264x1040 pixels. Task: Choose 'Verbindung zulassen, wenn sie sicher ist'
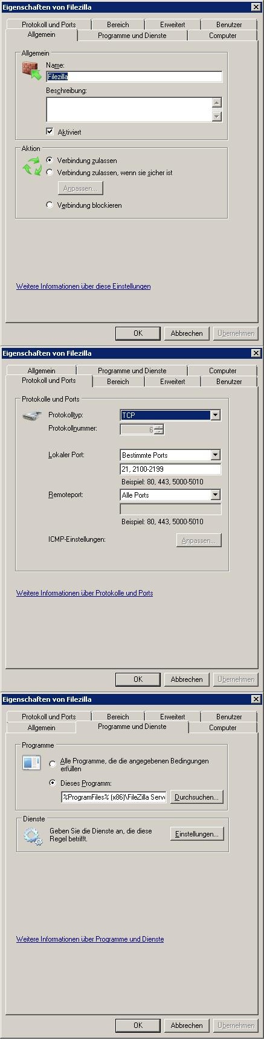[50, 172]
